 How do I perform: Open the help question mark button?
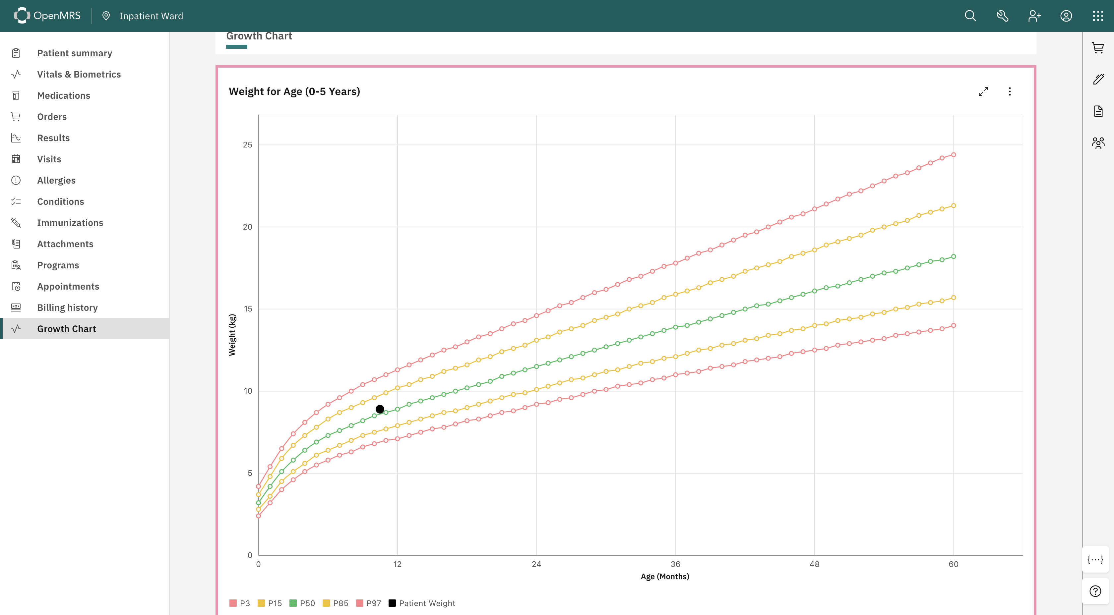pyautogui.click(x=1095, y=591)
